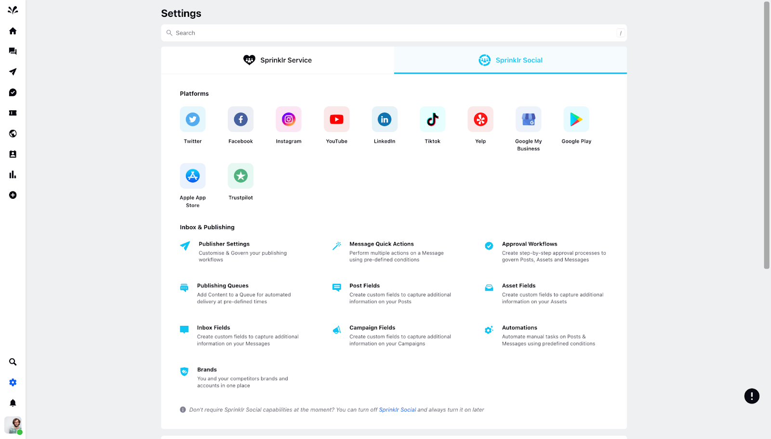
Task: Open the sidebar search magnifier icon
Action: pos(13,362)
